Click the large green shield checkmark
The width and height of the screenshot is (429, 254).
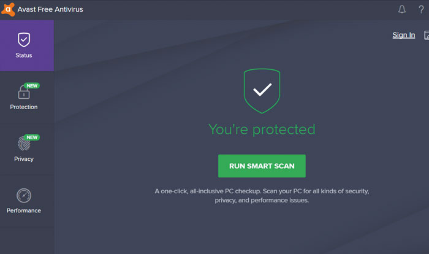coord(262,91)
